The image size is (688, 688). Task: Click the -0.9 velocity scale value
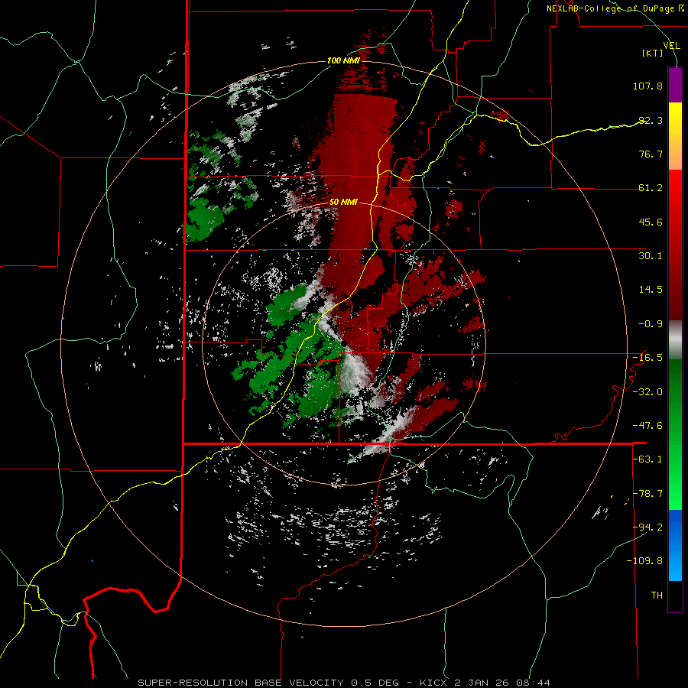[x=651, y=324]
